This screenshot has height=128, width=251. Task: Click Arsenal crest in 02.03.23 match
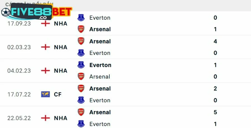[x=81, y=41]
